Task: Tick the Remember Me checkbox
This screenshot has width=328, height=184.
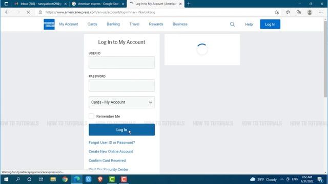Action: pyautogui.click(x=91, y=116)
